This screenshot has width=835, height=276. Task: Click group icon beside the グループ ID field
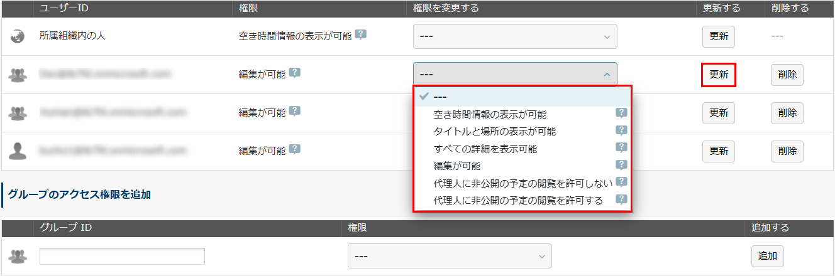coord(17,256)
